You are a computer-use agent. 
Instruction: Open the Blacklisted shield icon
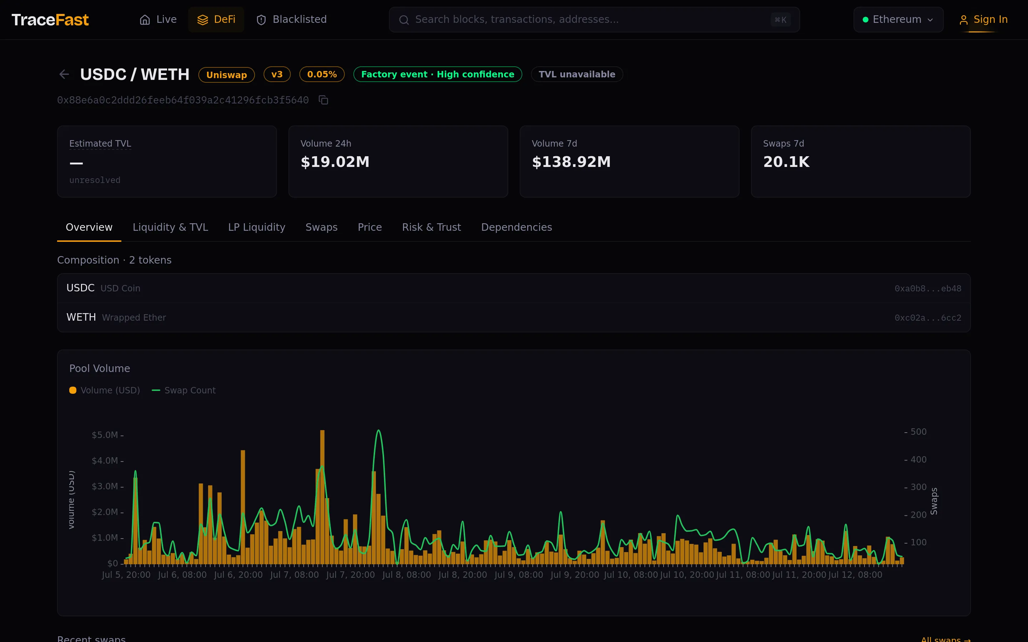(x=261, y=20)
